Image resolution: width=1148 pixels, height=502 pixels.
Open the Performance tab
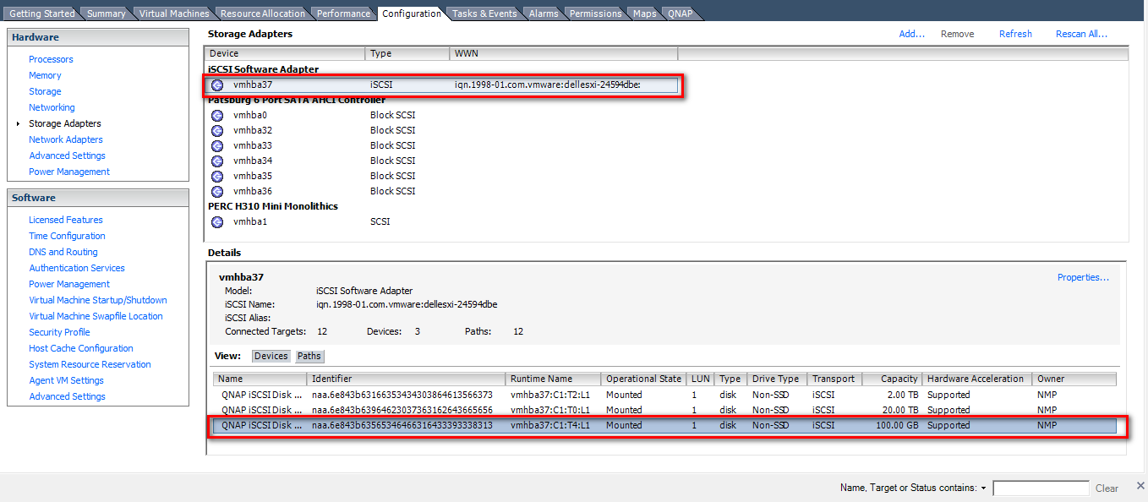point(343,14)
